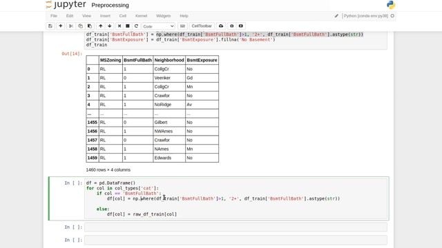The height and width of the screenshot is (248, 442).
Task: Click the Jupyter logo
Action: [x=66, y=5]
